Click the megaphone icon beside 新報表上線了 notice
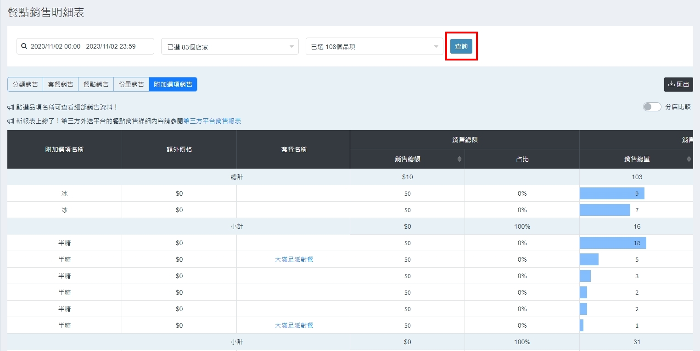Image resolution: width=700 pixels, height=351 pixels. click(11, 121)
